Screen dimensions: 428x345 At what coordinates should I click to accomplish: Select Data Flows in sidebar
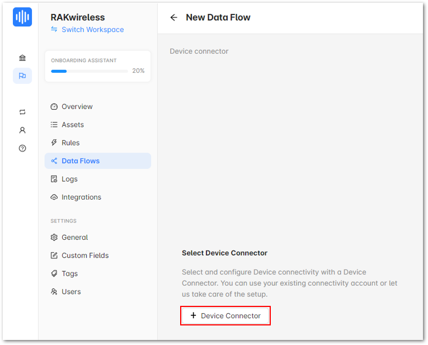click(98, 161)
